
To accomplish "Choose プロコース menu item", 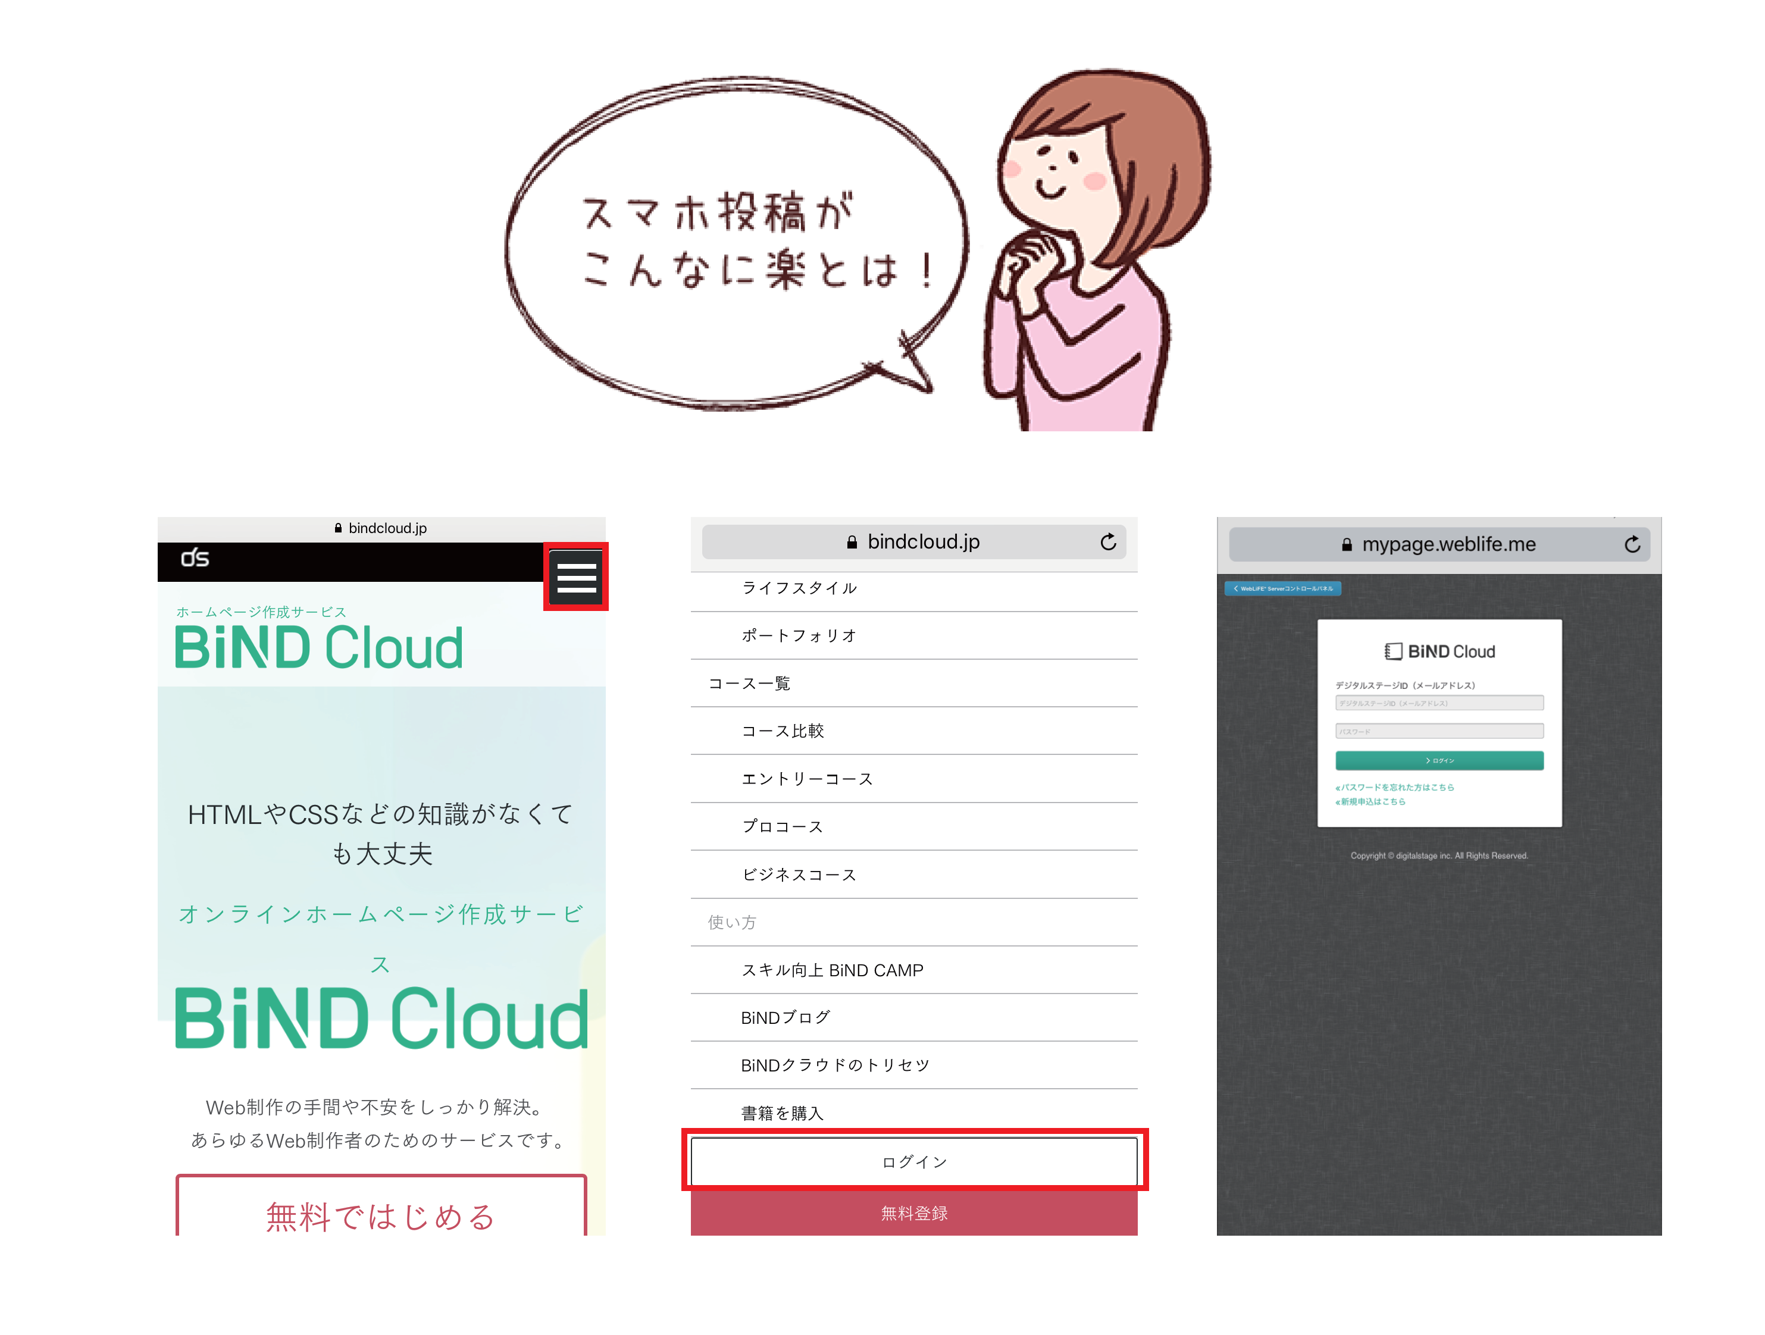I will [x=913, y=827].
